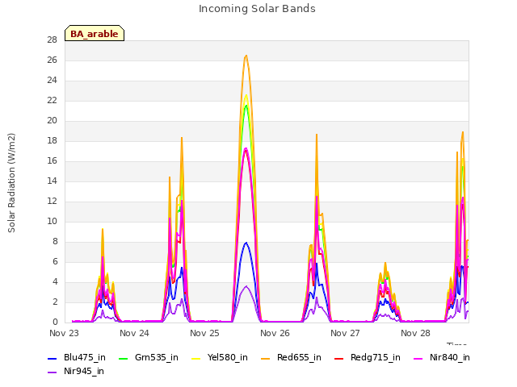
Task: Click the yellow Yel580_in legend color marker
Action: tap(195, 358)
